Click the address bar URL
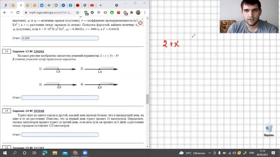Screen dimensions: 280x157 point(50,13)
